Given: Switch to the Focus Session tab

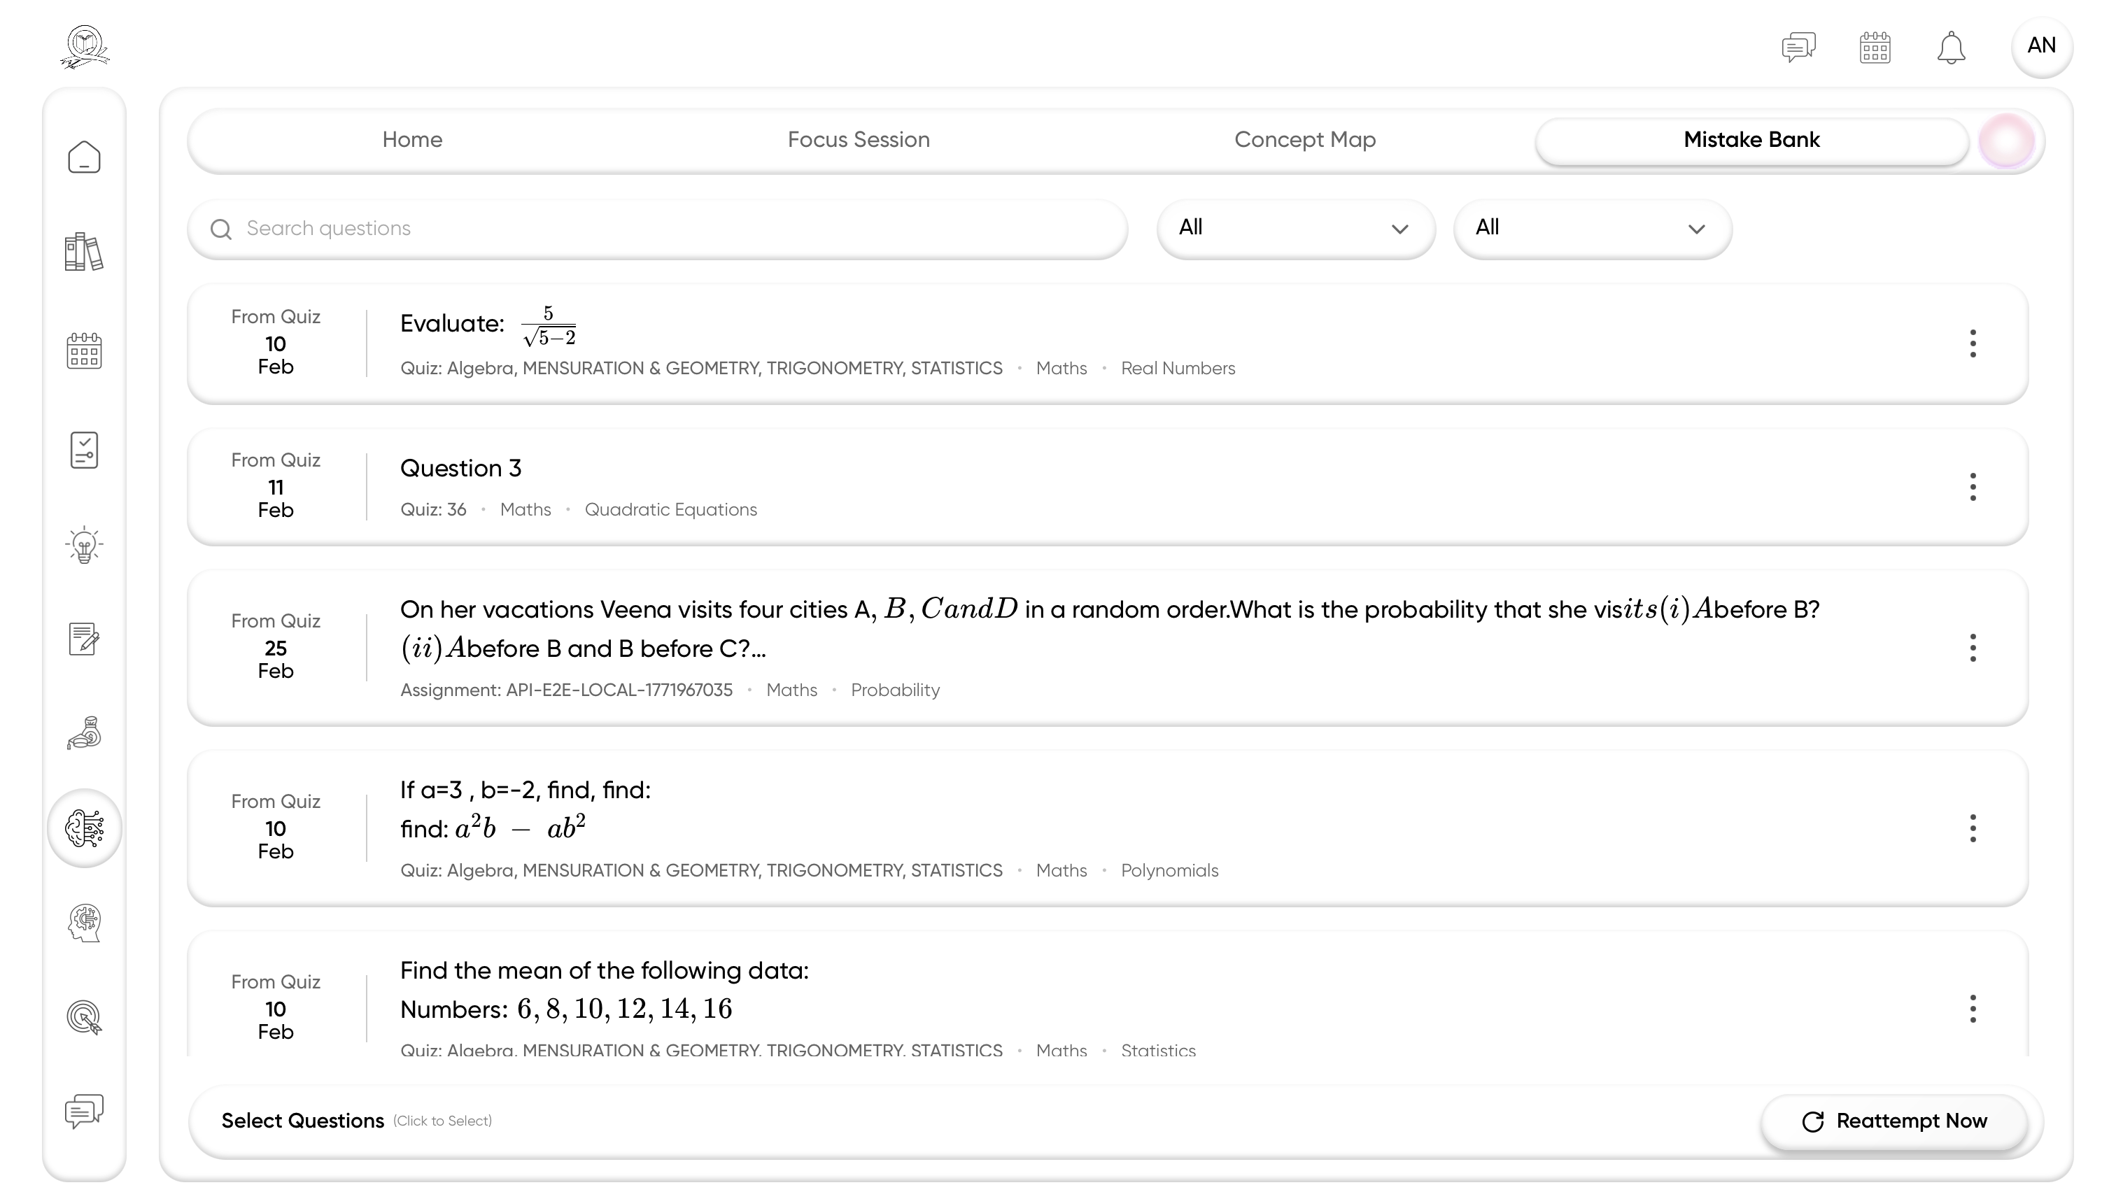Looking at the screenshot, I should coord(859,140).
